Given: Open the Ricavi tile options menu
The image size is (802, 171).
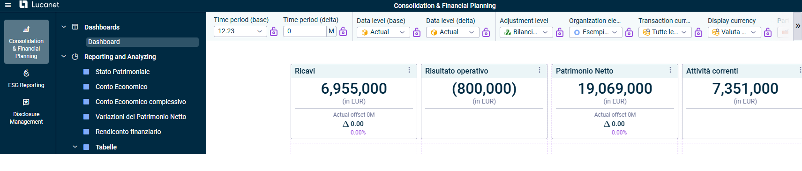Looking at the screenshot, I should pos(409,70).
